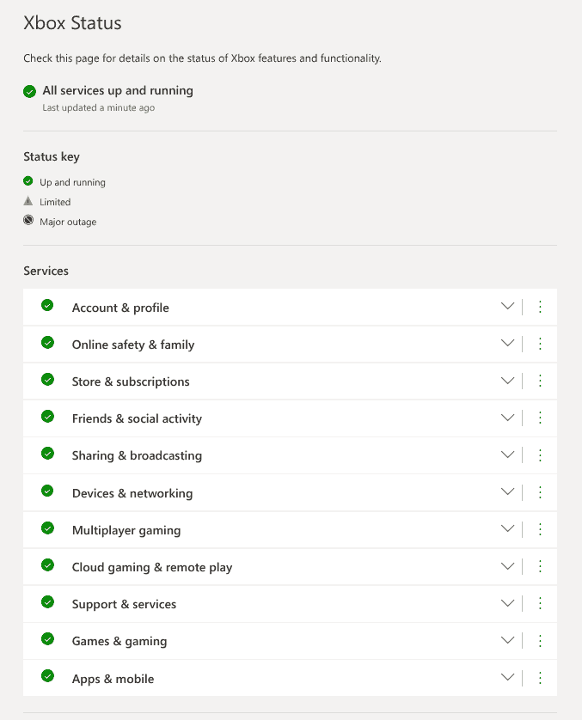Select the Online safety & family row label
Screen dimensions: 582x720
tap(133, 345)
